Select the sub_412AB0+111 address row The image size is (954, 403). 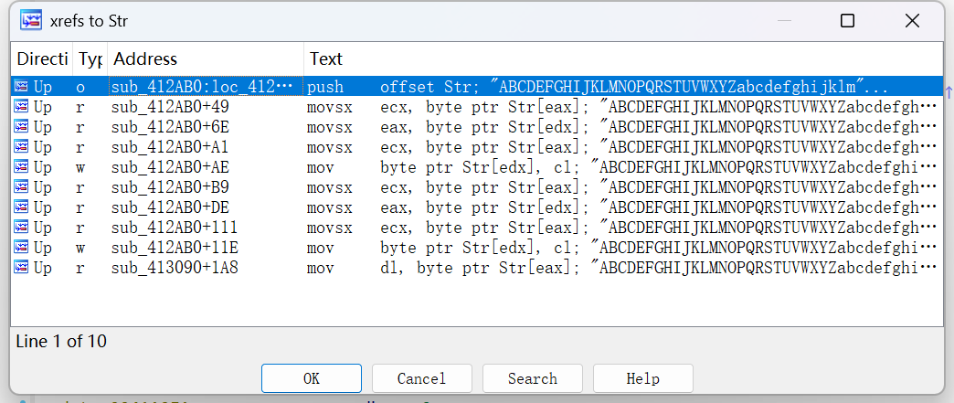click(x=476, y=227)
